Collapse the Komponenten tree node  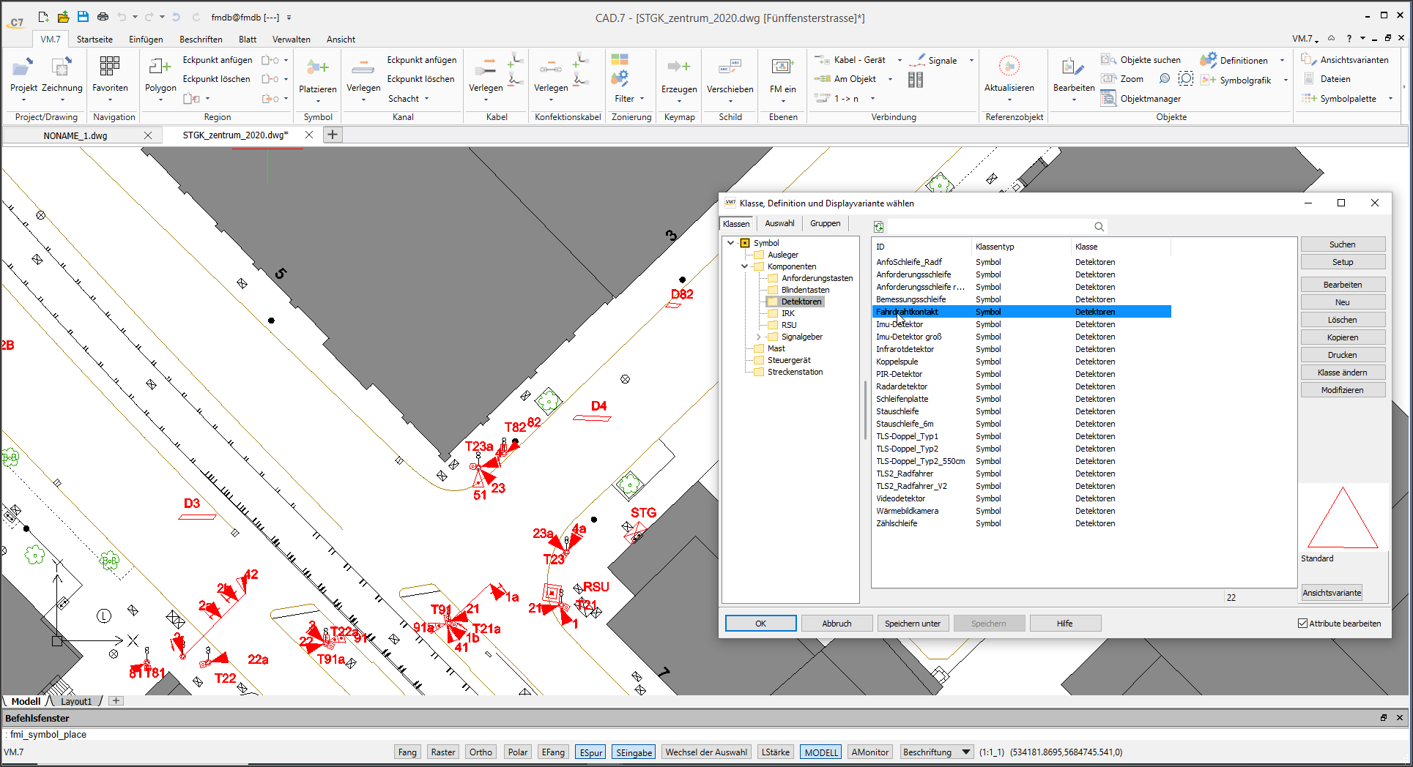tap(744, 266)
